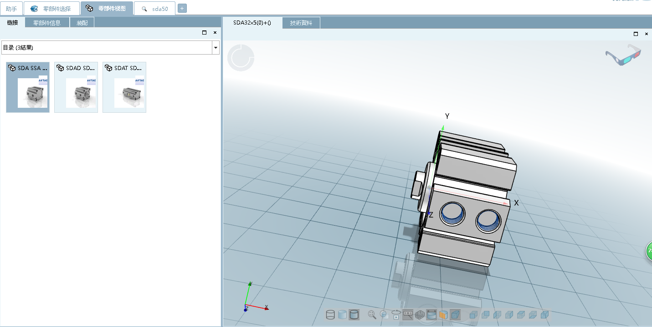
Task: Select wireframe cylinder display mode
Action: click(x=330, y=314)
